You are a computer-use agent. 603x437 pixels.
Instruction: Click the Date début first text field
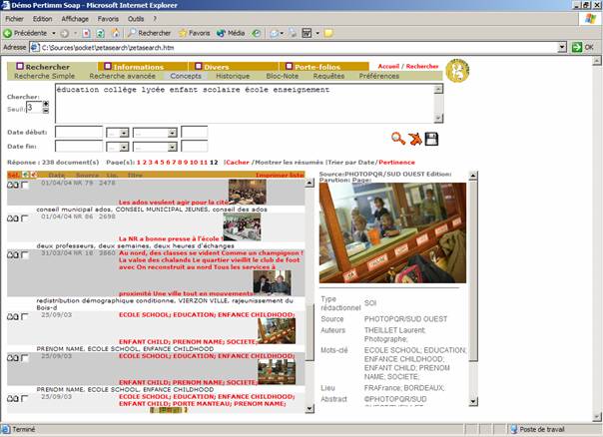click(x=79, y=133)
